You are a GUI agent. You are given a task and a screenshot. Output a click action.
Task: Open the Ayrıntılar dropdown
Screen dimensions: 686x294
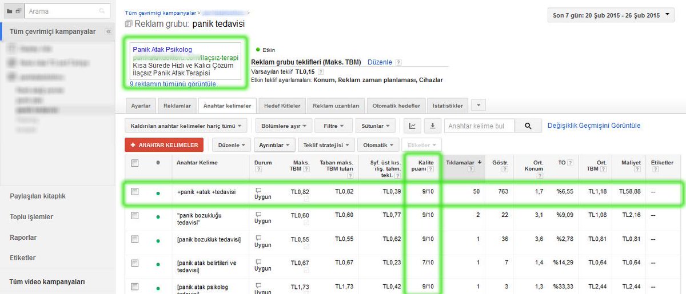(274, 145)
